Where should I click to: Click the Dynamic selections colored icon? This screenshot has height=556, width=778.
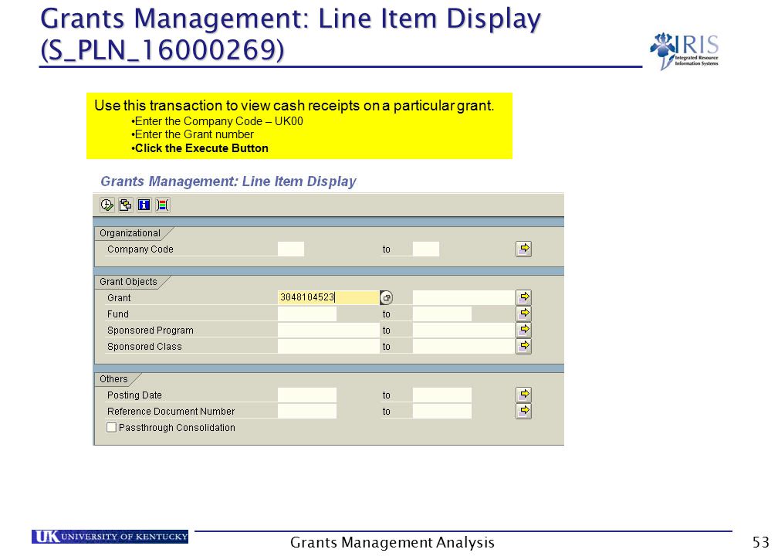click(163, 205)
